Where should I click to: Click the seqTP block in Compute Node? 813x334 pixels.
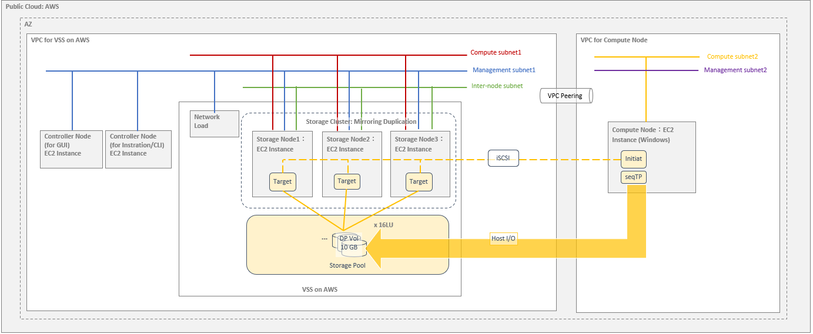click(x=634, y=177)
